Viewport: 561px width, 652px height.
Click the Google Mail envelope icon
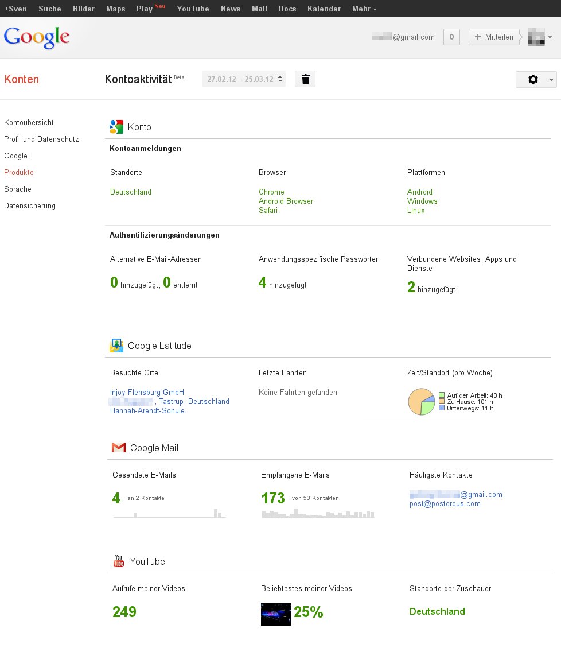(119, 448)
